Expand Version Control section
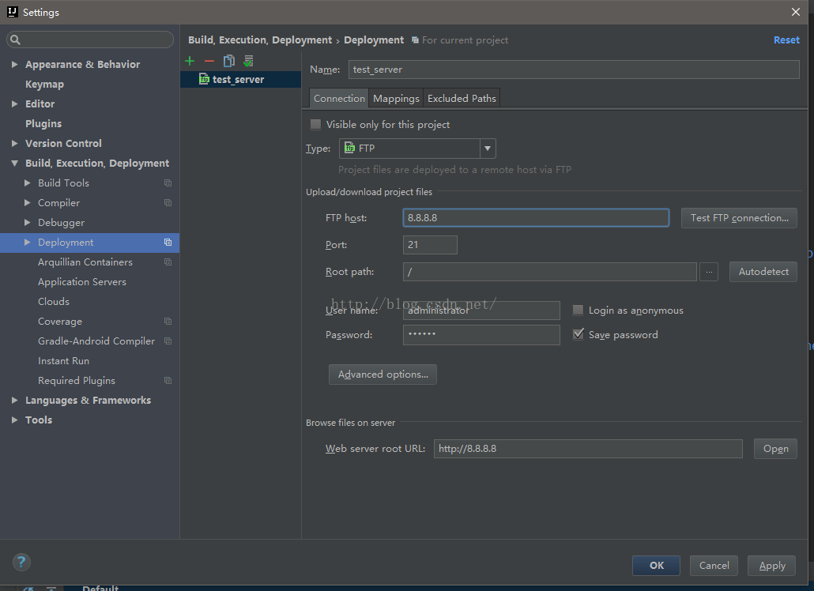Viewport: 814px width, 591px height. point(14,143)
